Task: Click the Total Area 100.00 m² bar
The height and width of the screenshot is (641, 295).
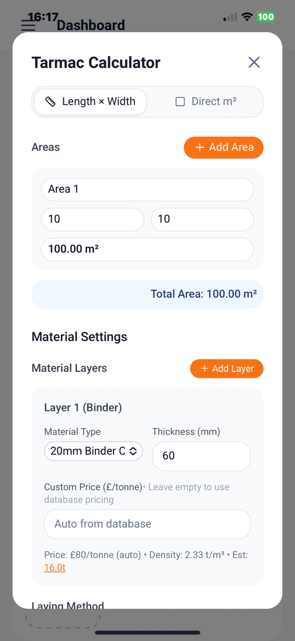Action: coord(147,294)
